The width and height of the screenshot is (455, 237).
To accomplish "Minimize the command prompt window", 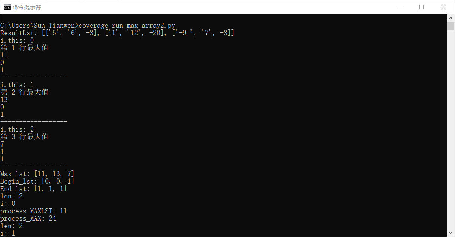I will (400, 7).
